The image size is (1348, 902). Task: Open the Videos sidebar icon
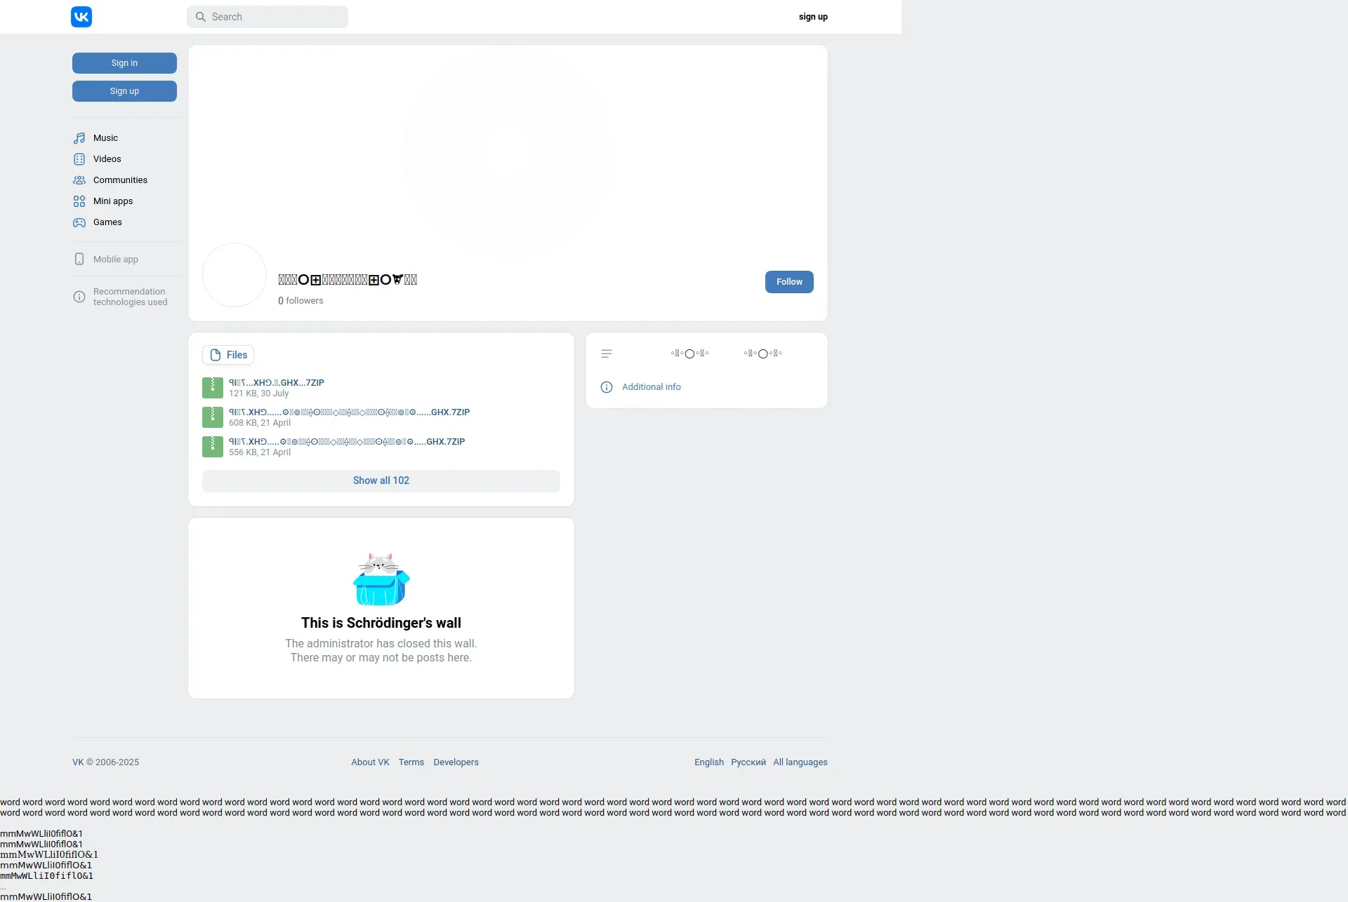point(79,159)
